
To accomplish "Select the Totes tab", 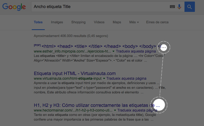I will coord(38,22).
